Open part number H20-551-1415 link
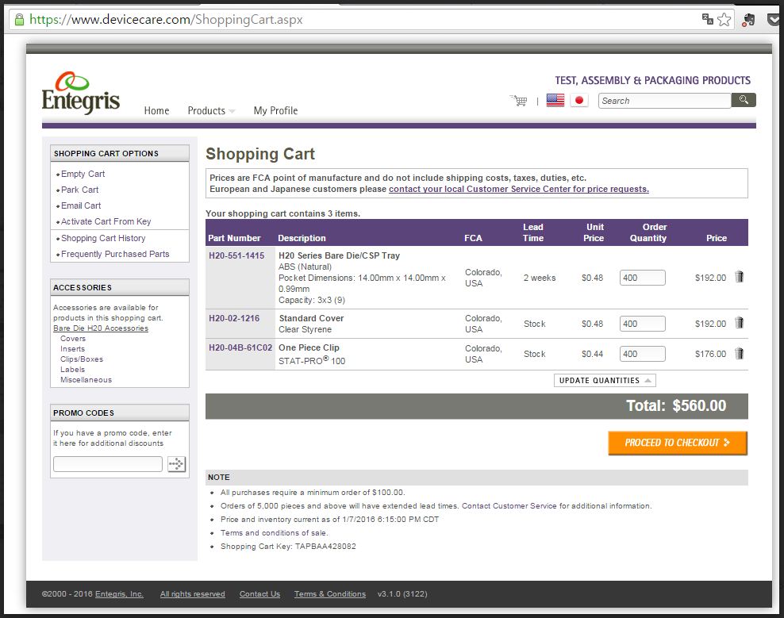784x618 pixels. point(236,255)
